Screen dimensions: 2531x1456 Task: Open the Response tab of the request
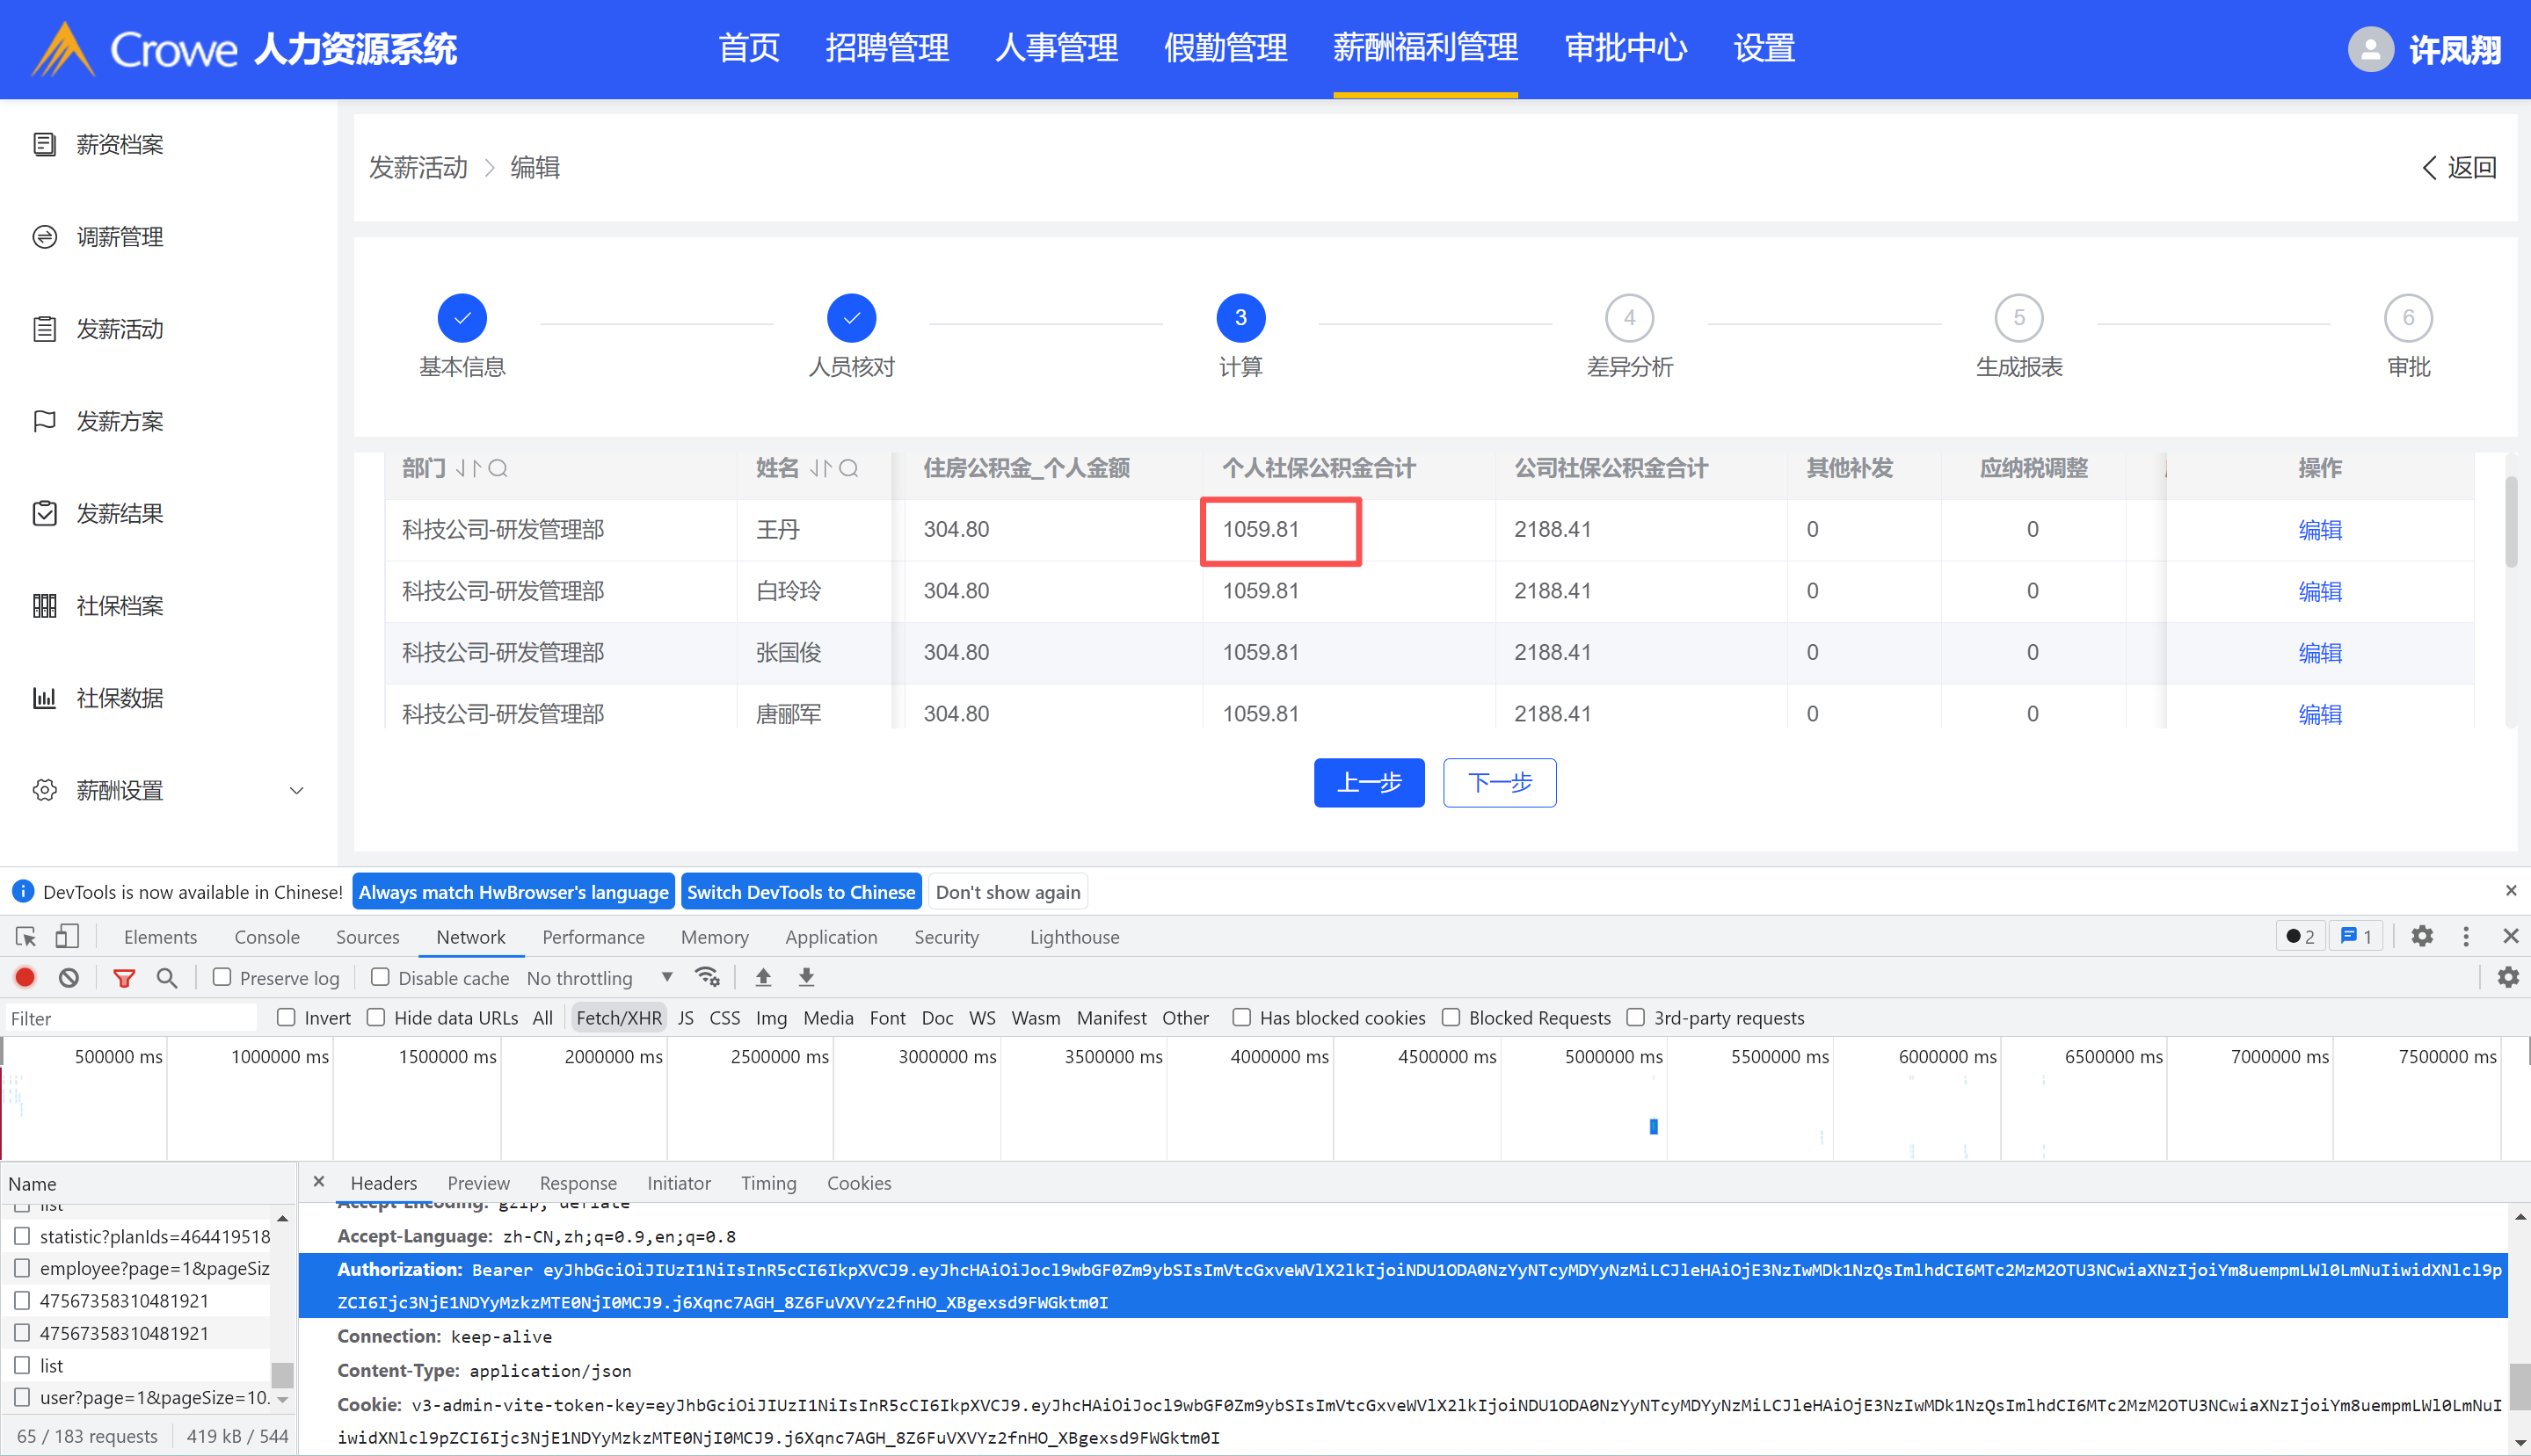578,1183
